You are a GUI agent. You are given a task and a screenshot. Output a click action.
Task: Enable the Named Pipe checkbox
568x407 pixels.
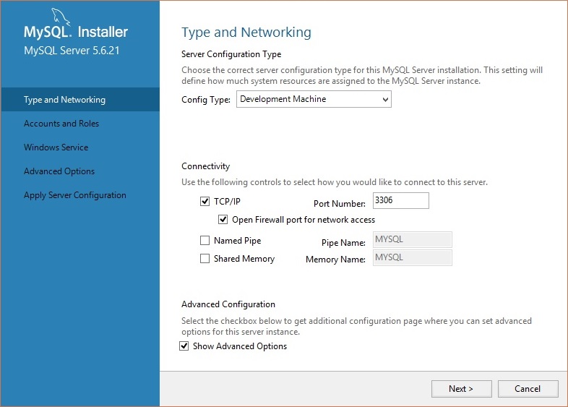click(x=205, y=240)
